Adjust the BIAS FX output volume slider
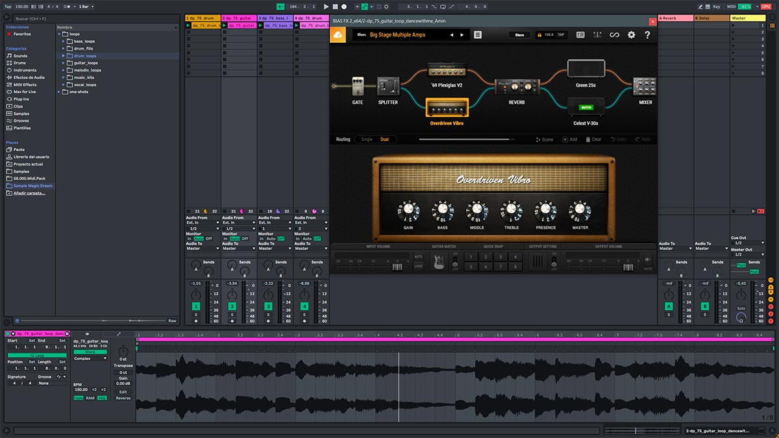 click(x=628, y=267)
